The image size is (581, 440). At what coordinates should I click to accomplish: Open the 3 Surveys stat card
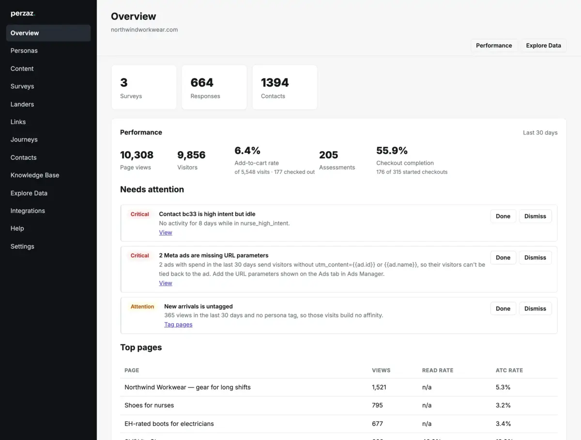tap(144, 87)
